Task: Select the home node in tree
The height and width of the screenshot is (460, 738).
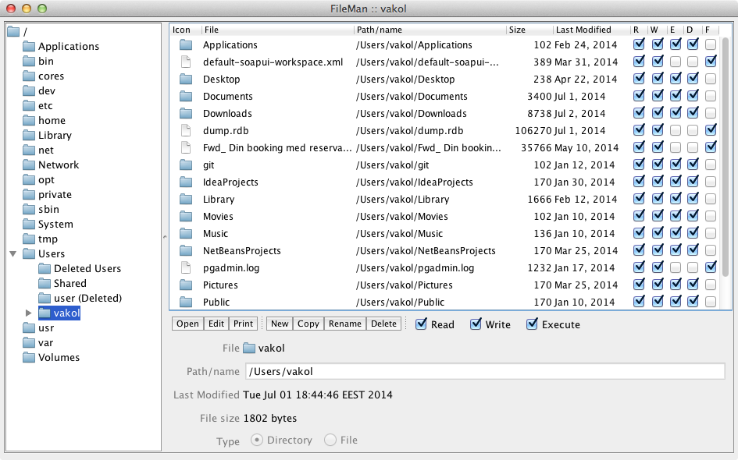Action: coord(52,121)
